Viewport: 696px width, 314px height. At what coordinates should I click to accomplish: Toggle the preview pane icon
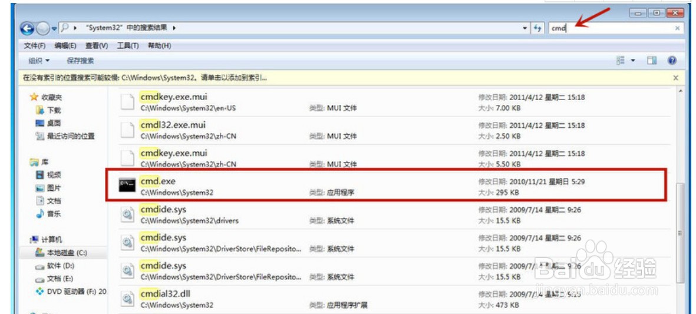pyautogui.click(x=652, y=60)
